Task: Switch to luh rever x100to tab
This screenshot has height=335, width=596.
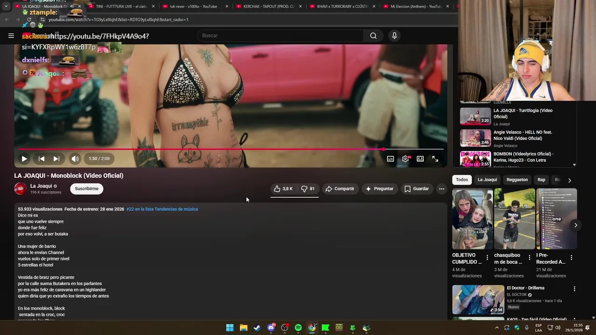Action: click(194, 7)
